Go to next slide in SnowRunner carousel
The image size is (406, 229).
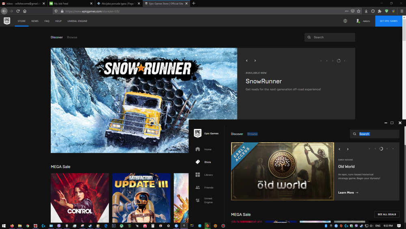255,61
